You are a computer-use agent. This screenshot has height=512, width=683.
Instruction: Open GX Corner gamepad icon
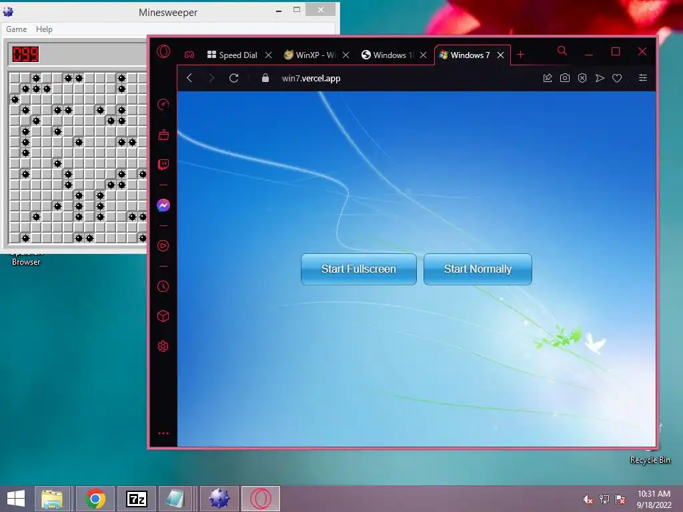(189, 55)
